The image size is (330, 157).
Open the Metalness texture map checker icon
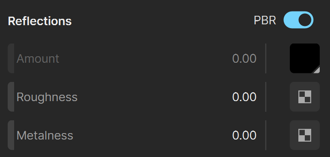pyautogui.click(x=305, y=135)
